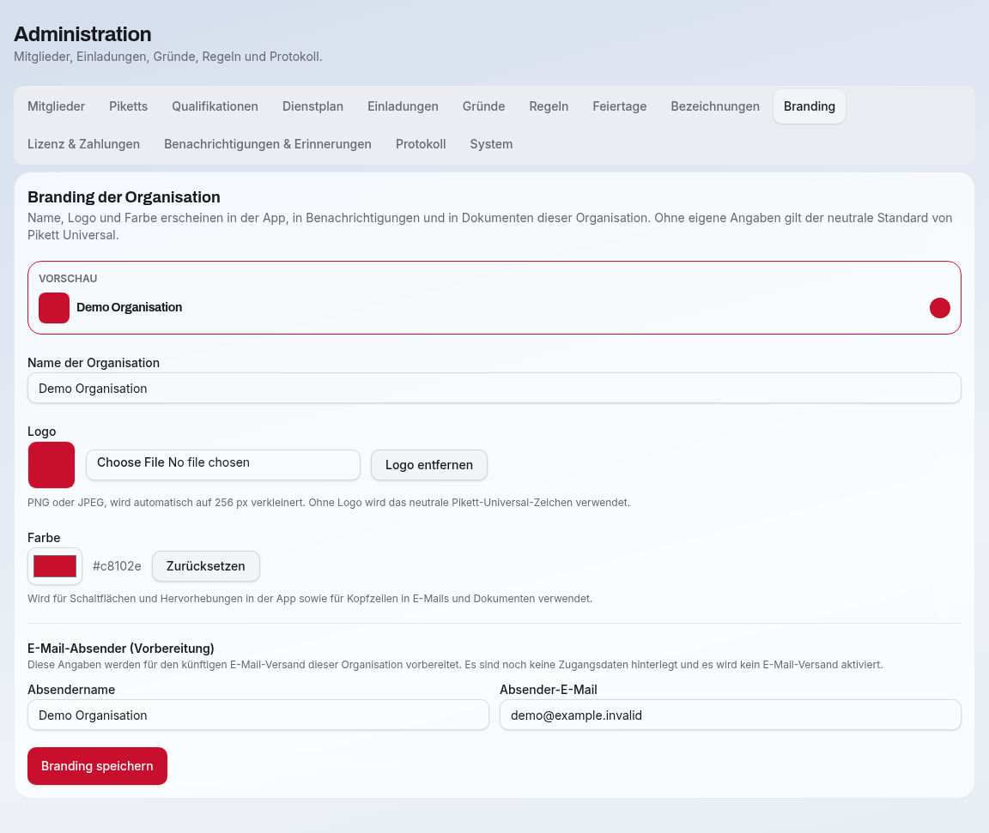The width and height of the screenshot is (989, 833).
Task: Click the Choose File logo upload control
Action: (x=223, y=465)
